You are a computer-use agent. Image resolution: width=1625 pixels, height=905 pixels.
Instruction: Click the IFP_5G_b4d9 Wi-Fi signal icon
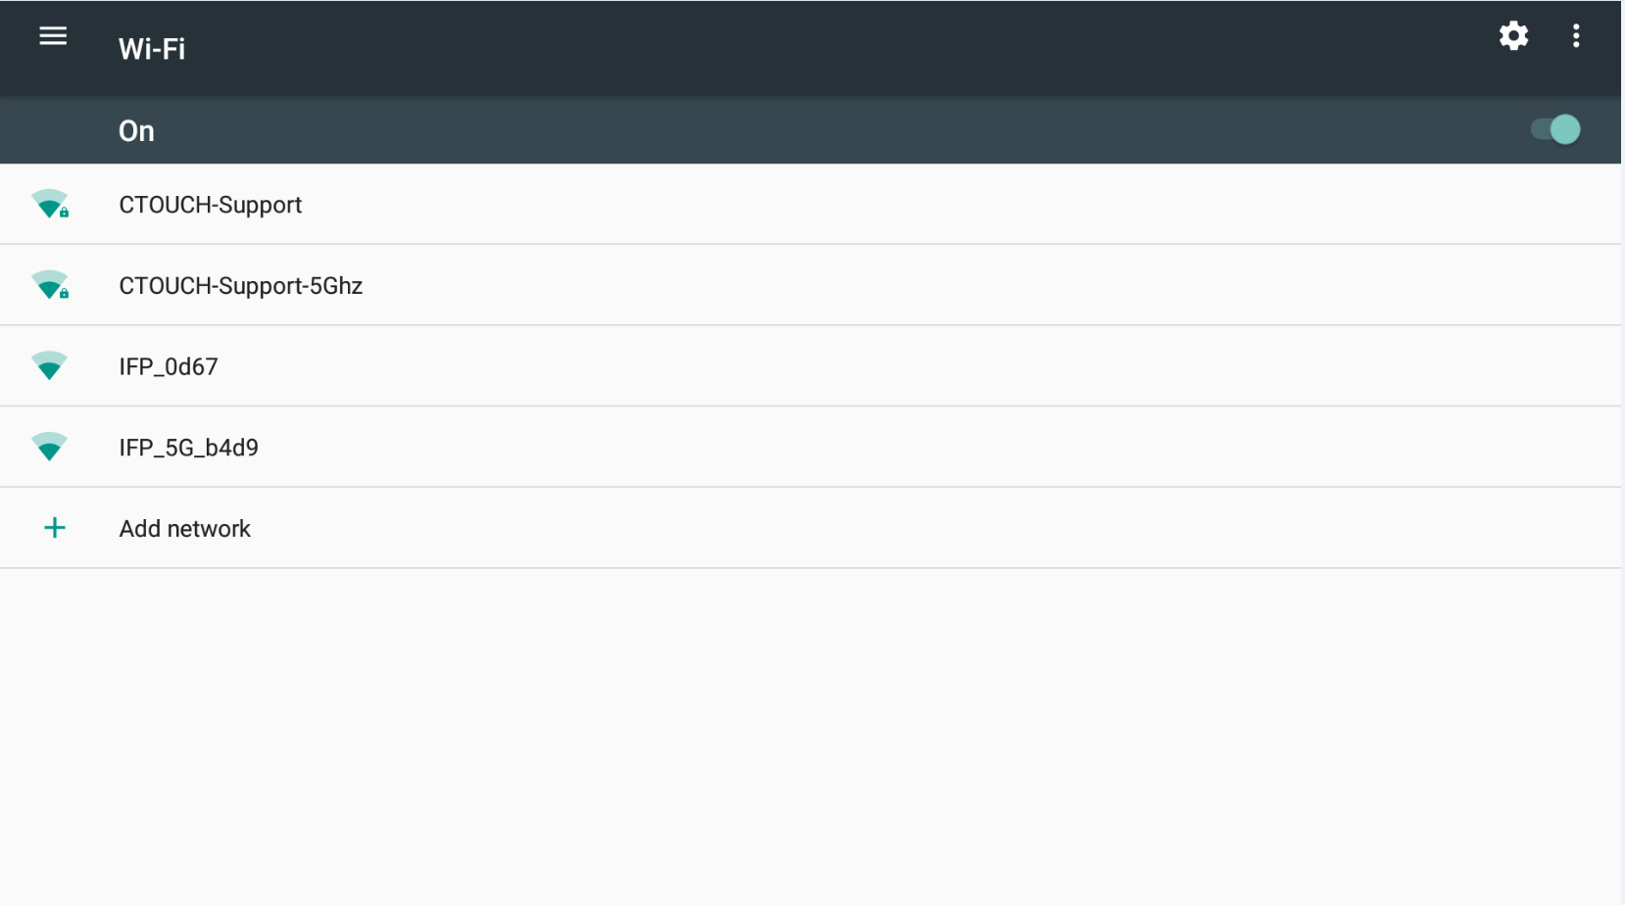point(49,447)
